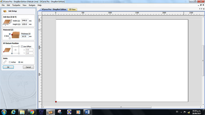Click the Y offset input field
The height and width of the screenshot is (115, 205).
[29, 53]
